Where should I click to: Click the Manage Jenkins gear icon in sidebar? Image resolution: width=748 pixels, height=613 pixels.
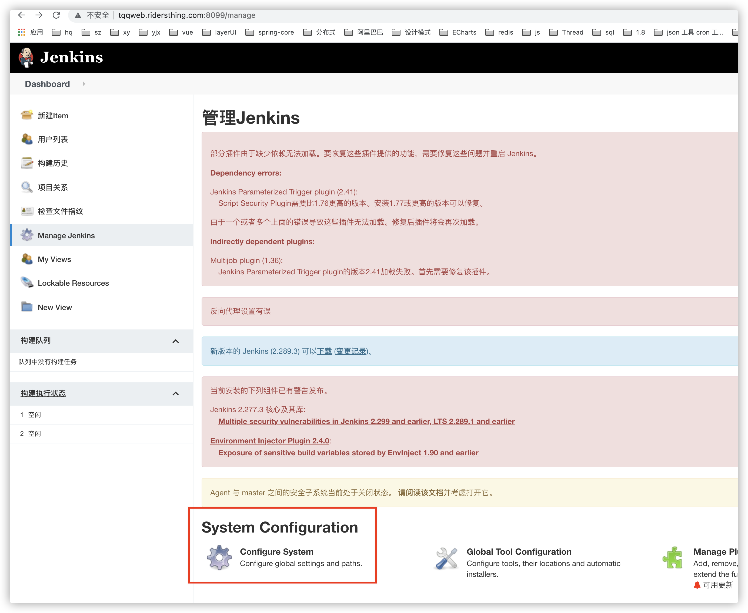pos(27,235)
